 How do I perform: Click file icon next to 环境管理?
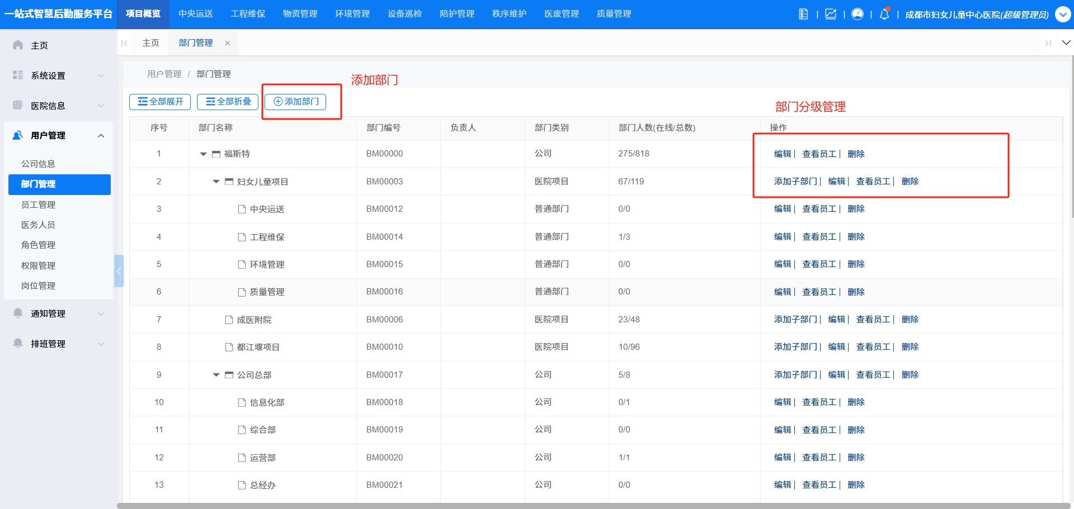pos(242,264)
